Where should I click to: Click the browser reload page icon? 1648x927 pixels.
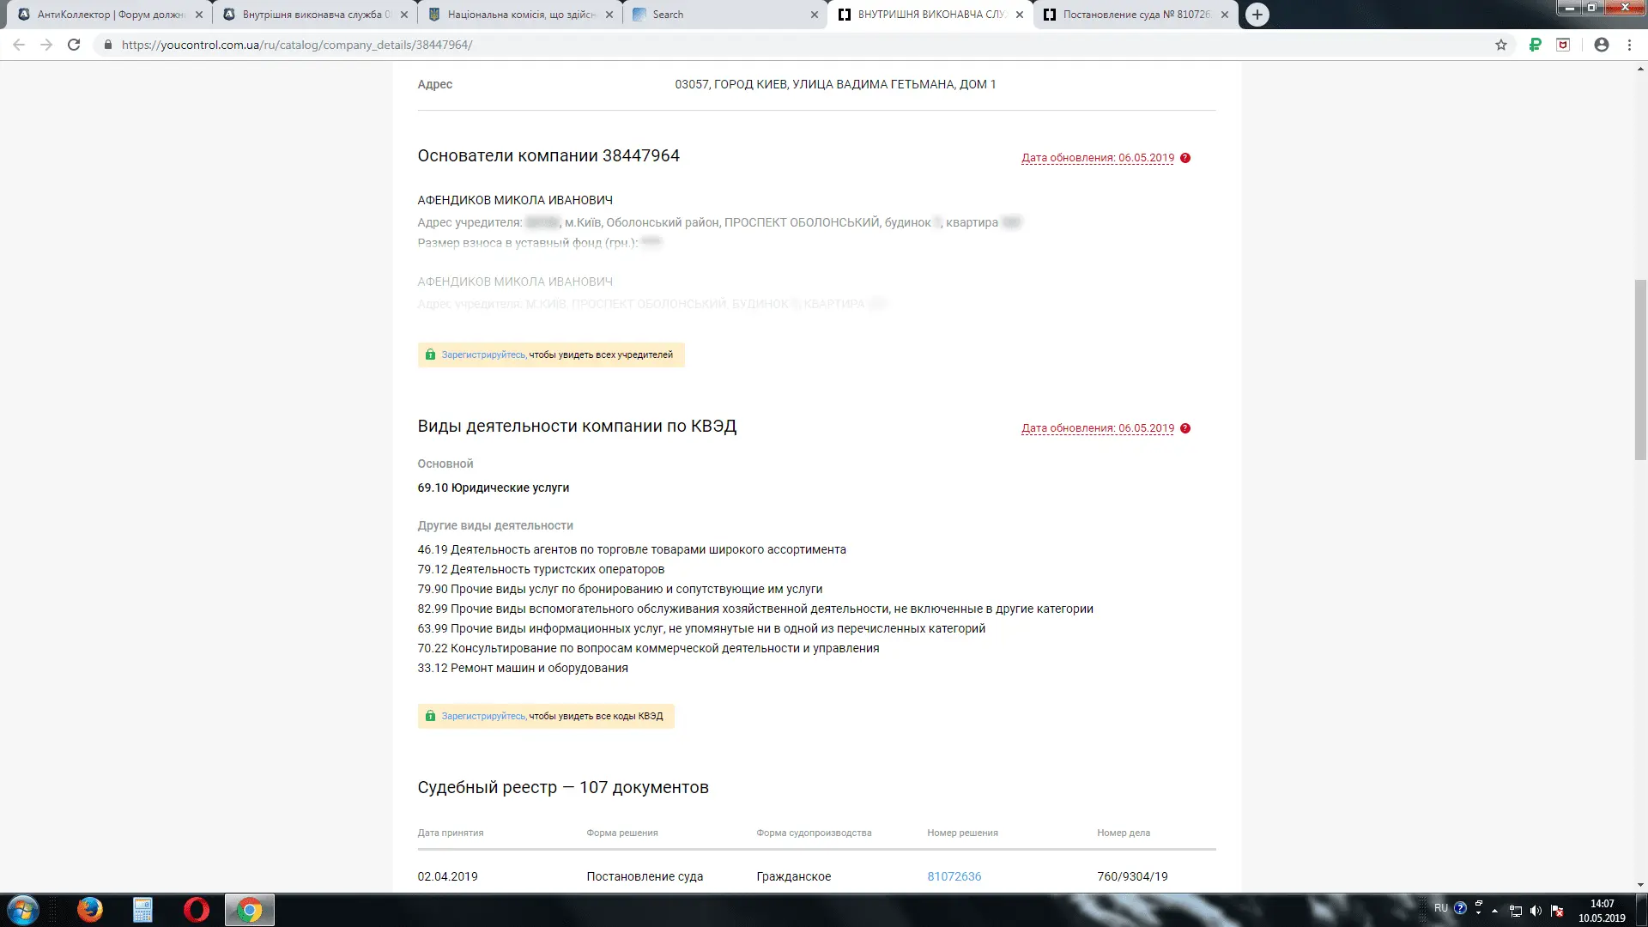74,45
